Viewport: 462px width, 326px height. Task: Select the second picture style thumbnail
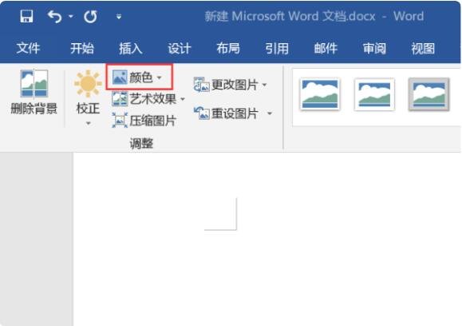pyautogui.click(x=374, y=93)
